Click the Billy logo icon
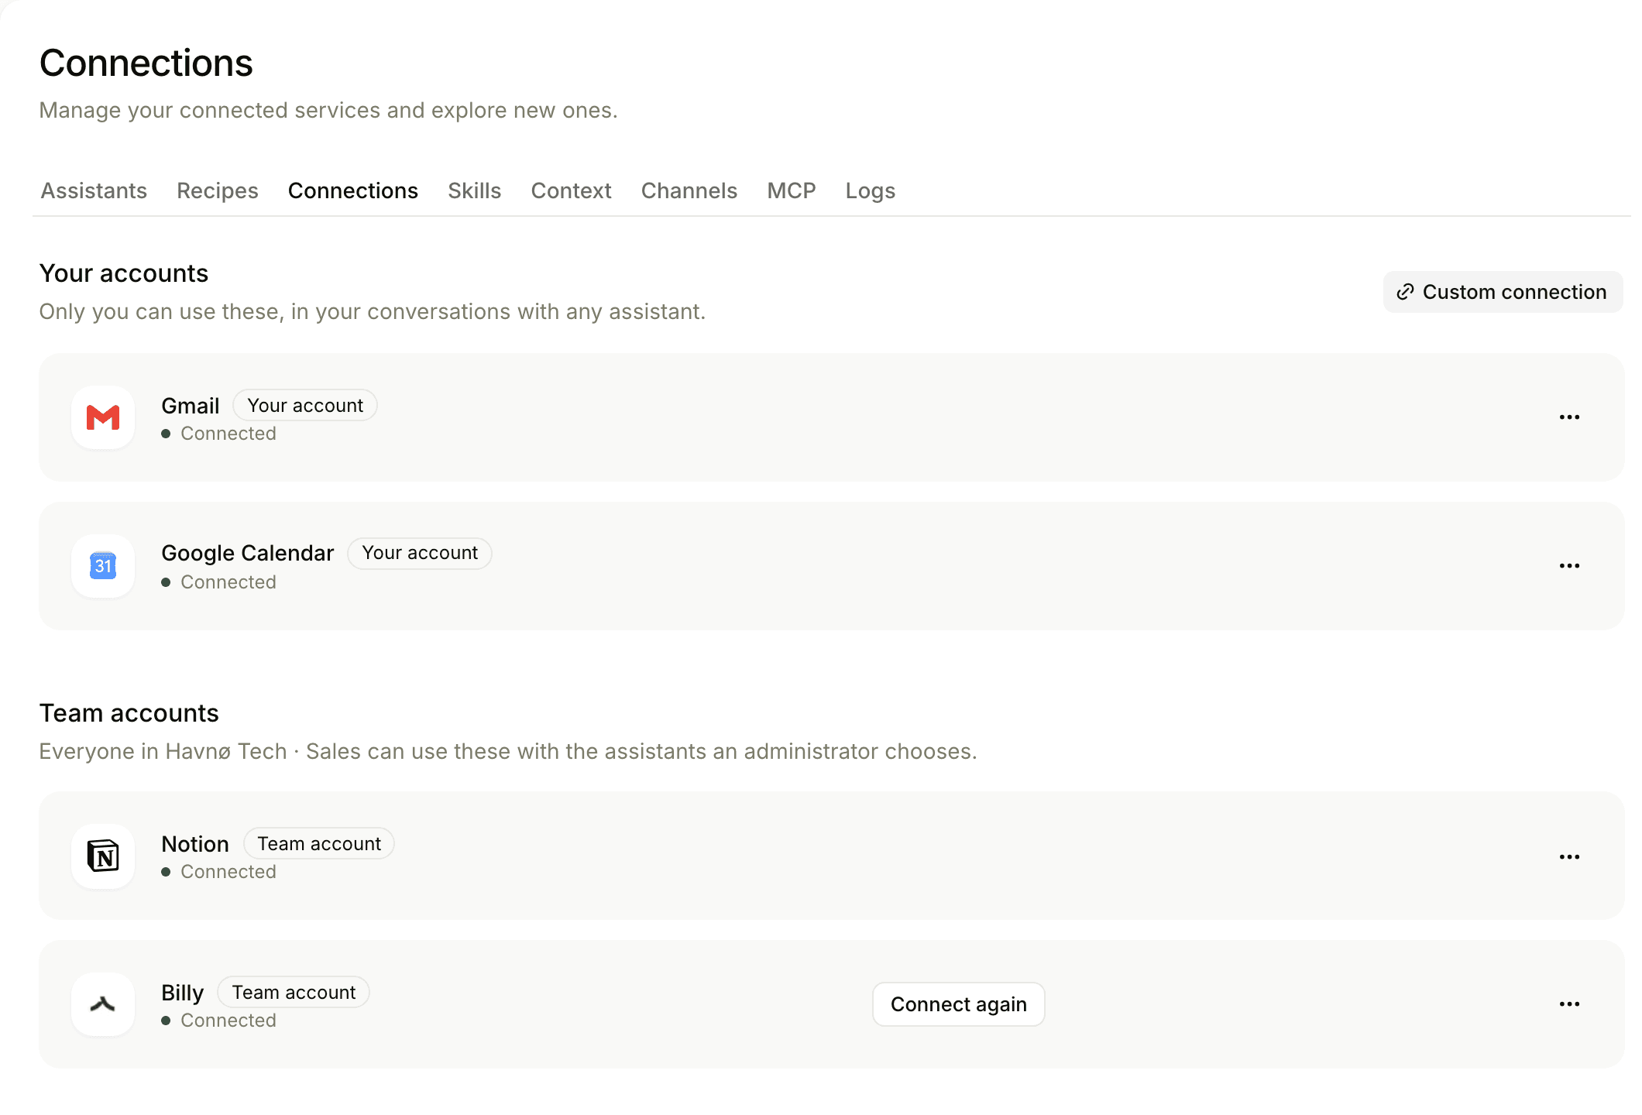 tap(103, 1004)
